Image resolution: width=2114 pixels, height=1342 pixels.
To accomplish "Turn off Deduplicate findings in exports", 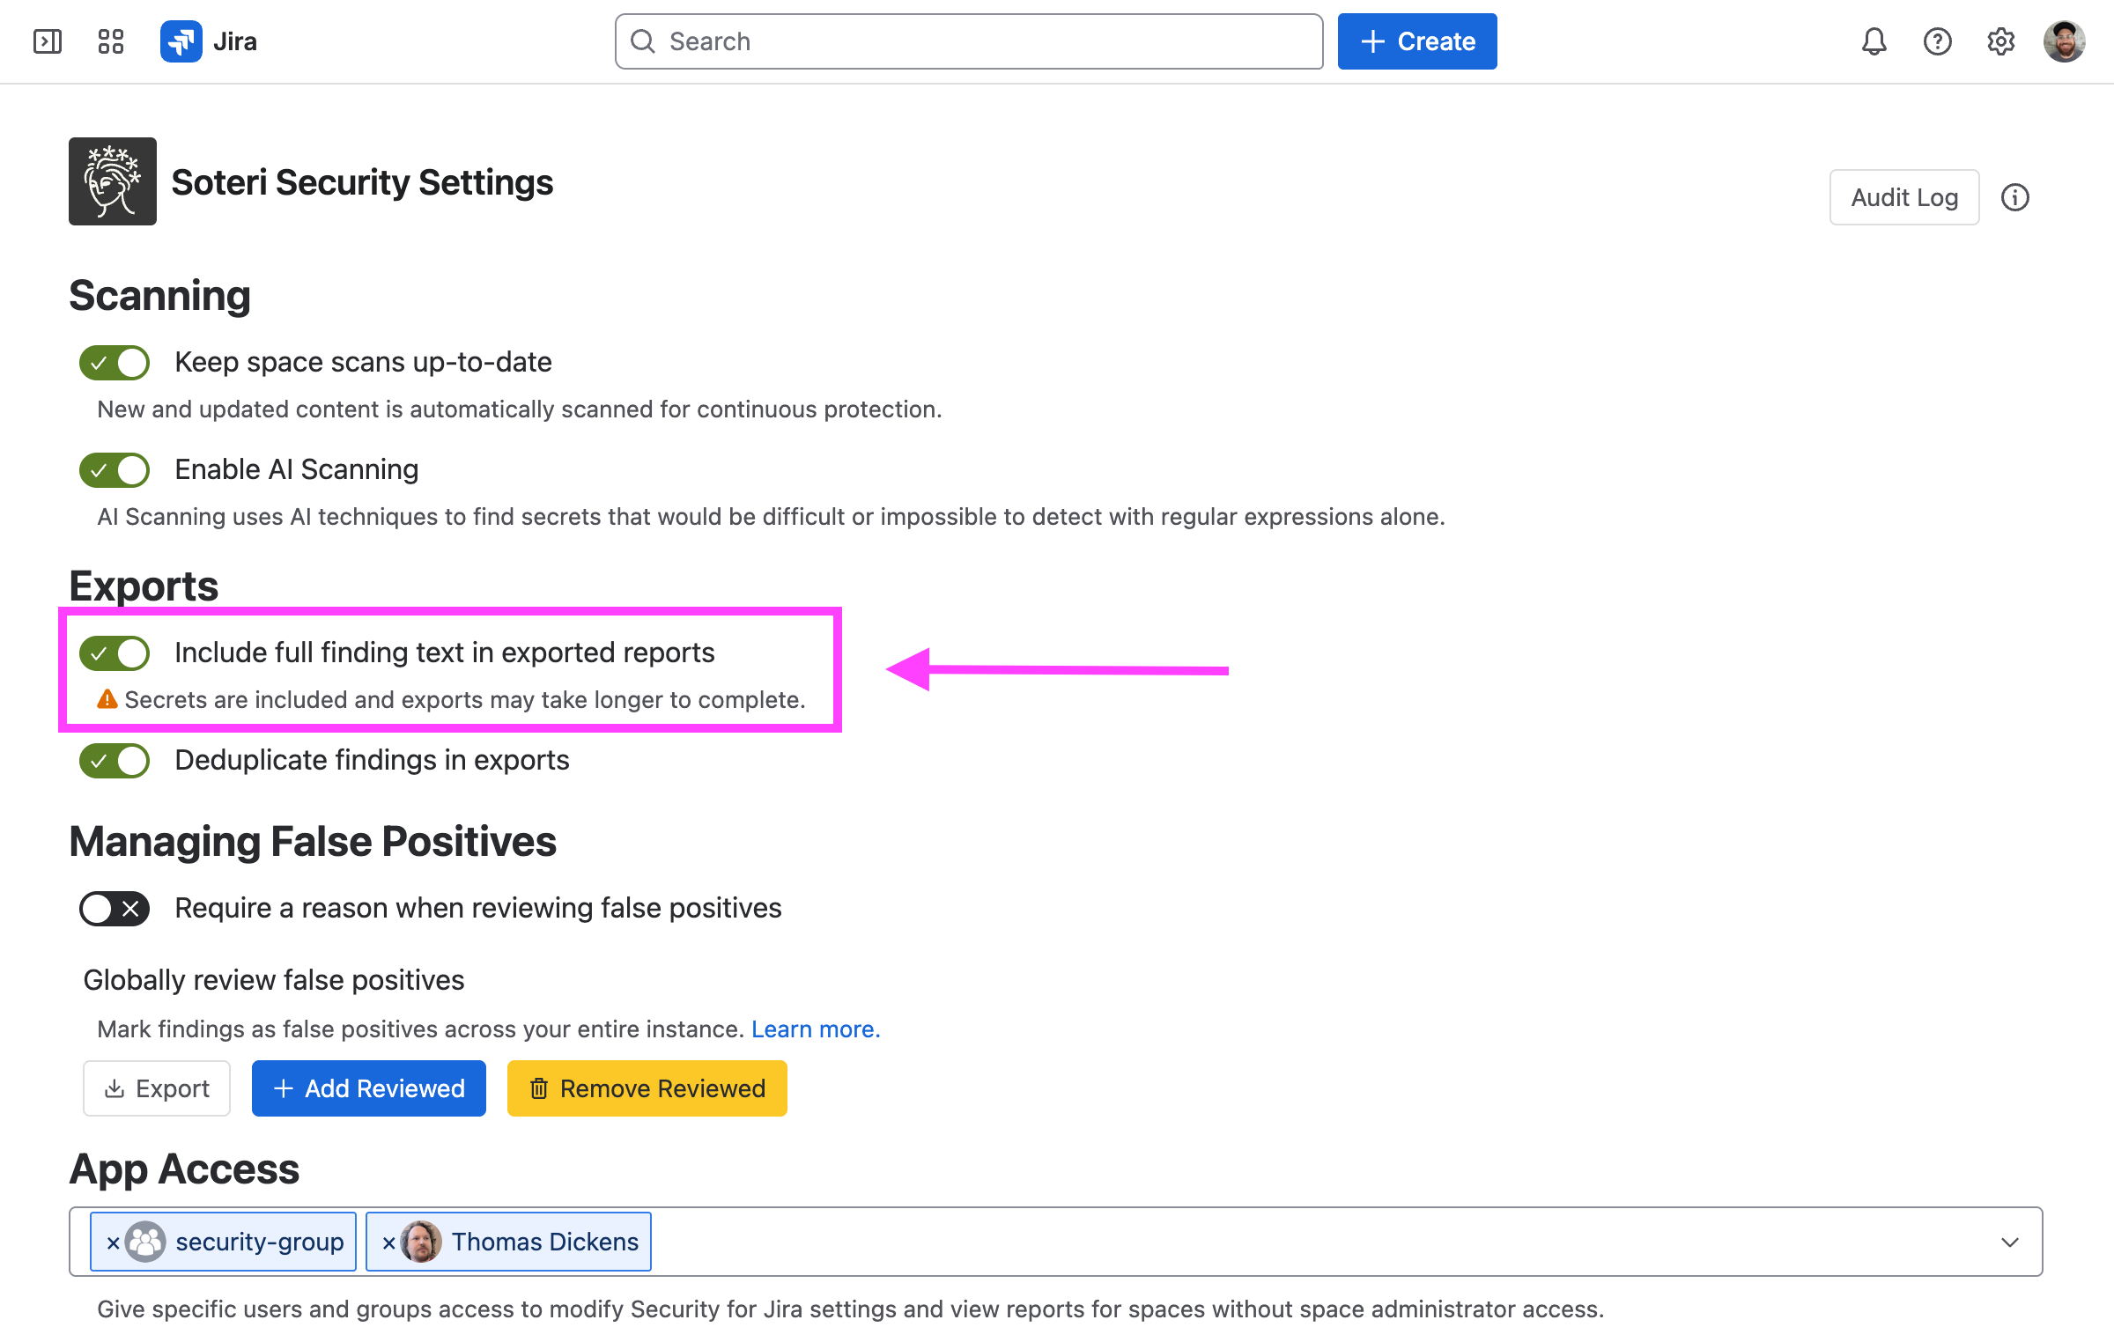I will pos(115,761).
